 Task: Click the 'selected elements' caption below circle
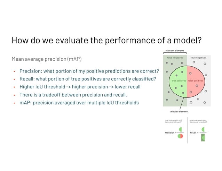click(179, 111)
